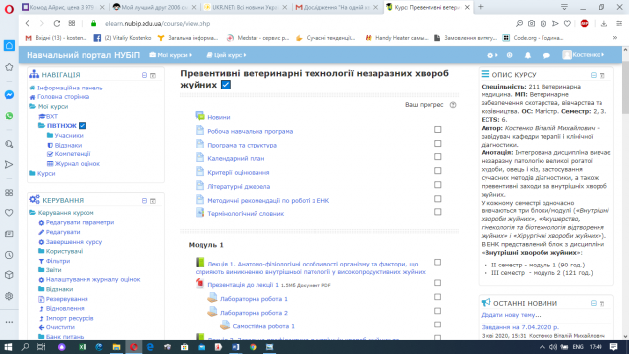Add page to bookmarks heart icon
This screenshot has width=629, height=354.
click(567, 24)
